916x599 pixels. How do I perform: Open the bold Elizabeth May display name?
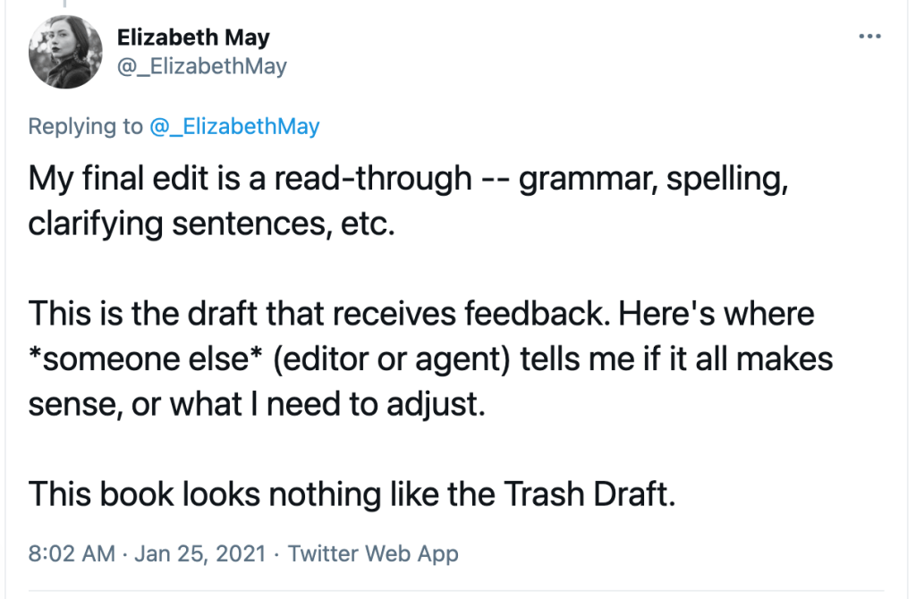[193, 38]
